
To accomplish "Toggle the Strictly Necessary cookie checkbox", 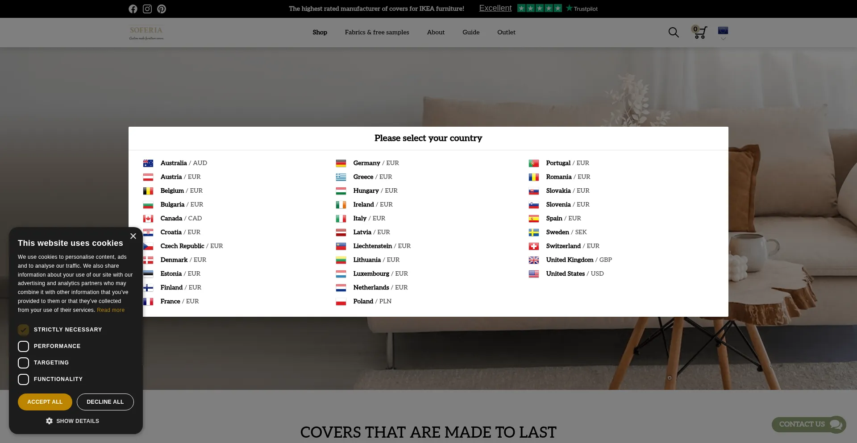I will point(23,330).
